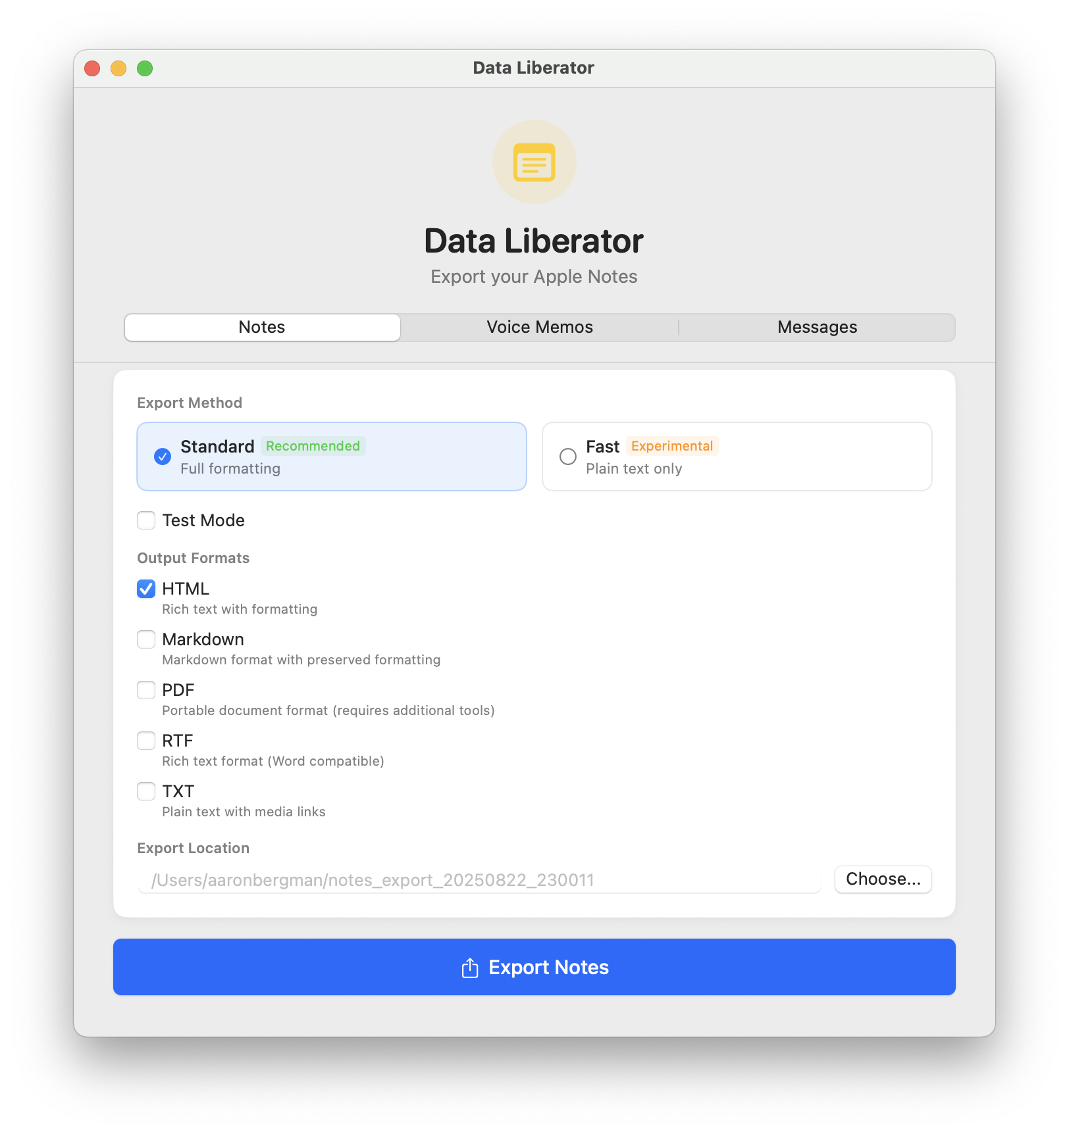The height and width of the screenshot is (1134, 1069).
Task: Switch to the Notes tab
Action: (262, 328)
